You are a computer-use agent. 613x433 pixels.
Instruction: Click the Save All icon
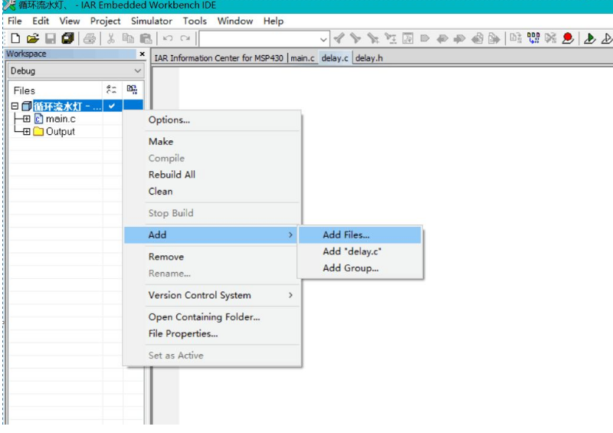[x=67, y=38]
